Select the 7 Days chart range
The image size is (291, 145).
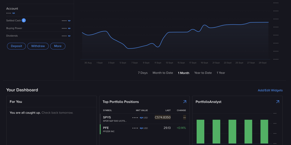[143, 73]
